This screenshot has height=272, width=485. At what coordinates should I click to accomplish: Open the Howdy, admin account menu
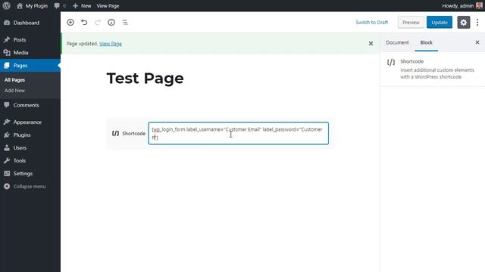pos(462,5)
